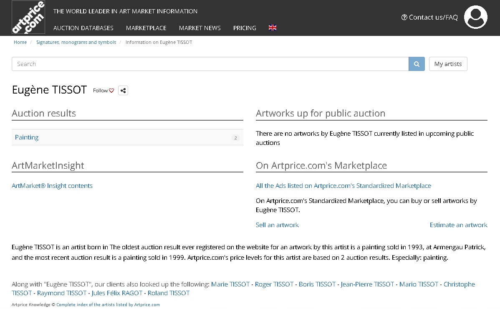This screenshot has height=309, width=500.
Task: Go to Market News menu item
Action: 199,28
